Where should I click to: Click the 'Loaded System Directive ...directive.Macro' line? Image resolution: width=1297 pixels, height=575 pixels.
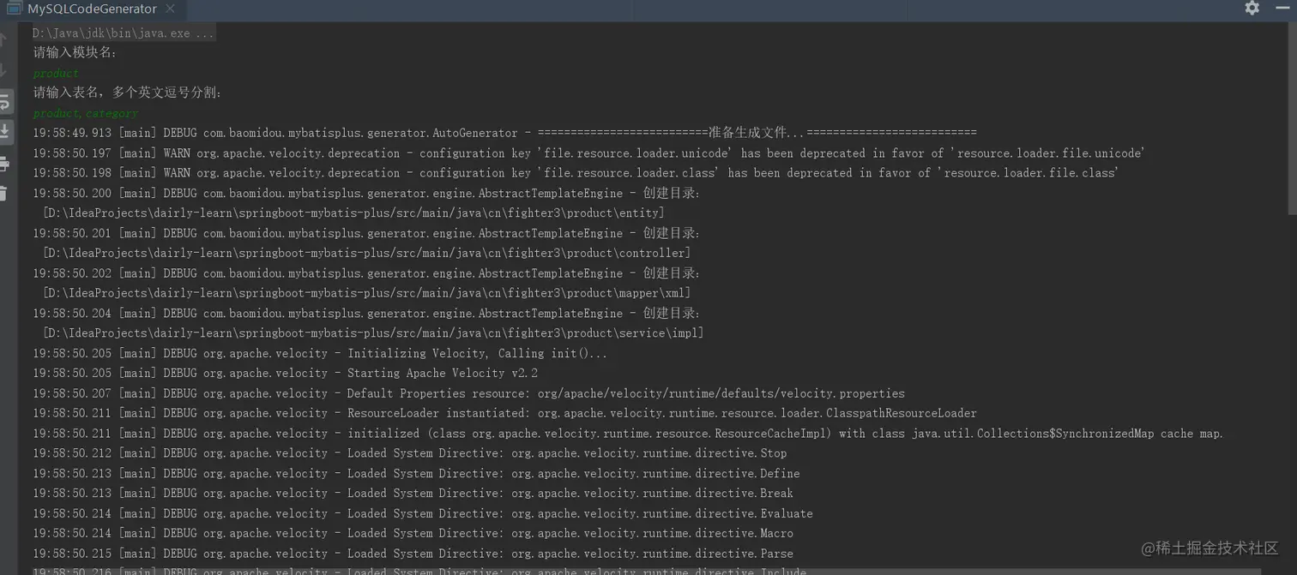click(413, 533)
